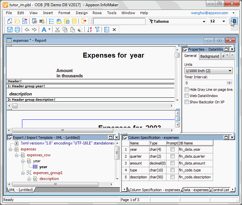
Task: Click the New object icon in the PowerBar
Action: tap(10, 21)
